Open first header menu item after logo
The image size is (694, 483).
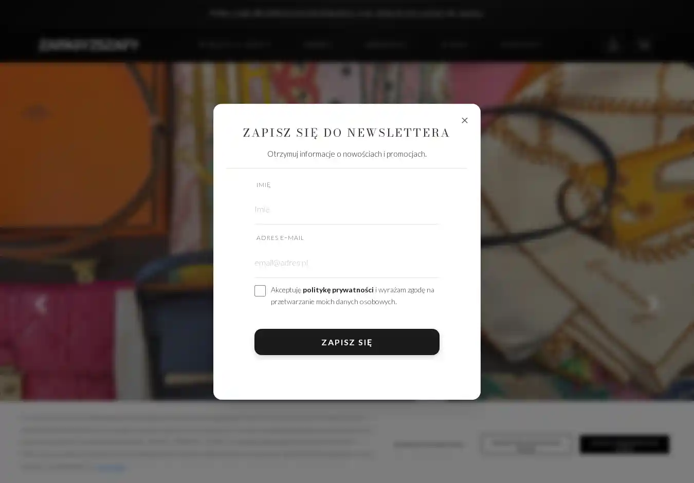coord(235,45)
